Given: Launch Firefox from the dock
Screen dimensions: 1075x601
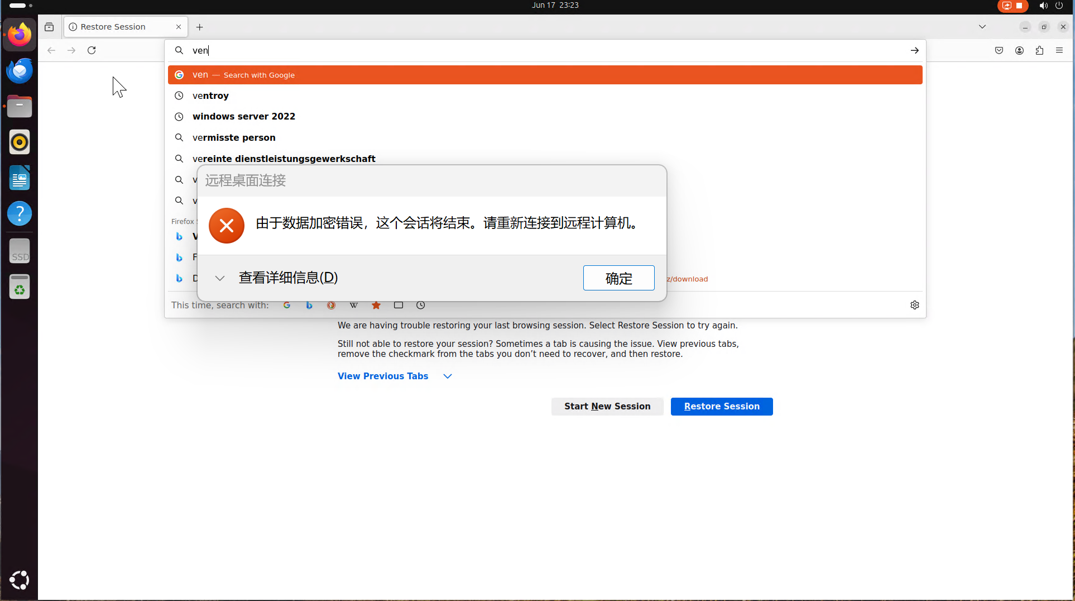Looking at the screenshot, I should 20,35.
